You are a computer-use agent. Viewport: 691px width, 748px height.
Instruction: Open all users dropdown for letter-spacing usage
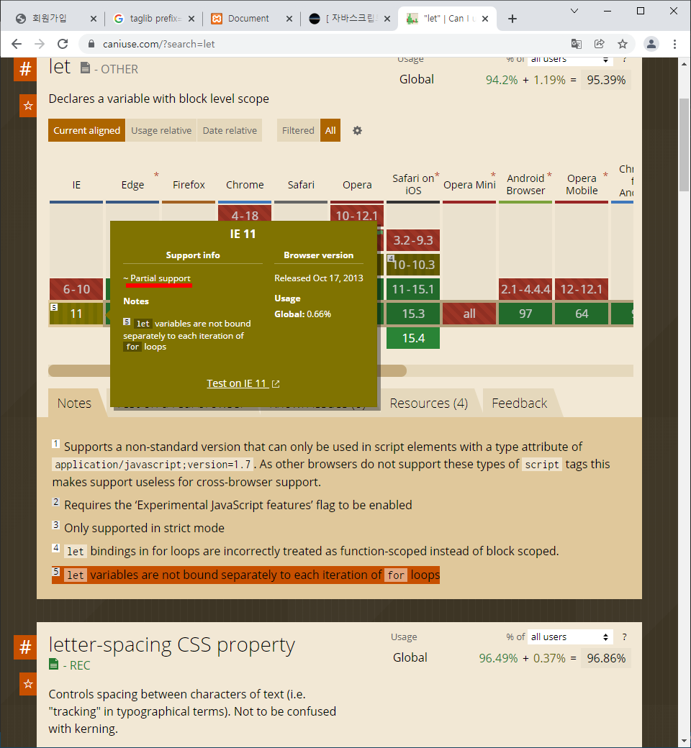coord(569,637)
